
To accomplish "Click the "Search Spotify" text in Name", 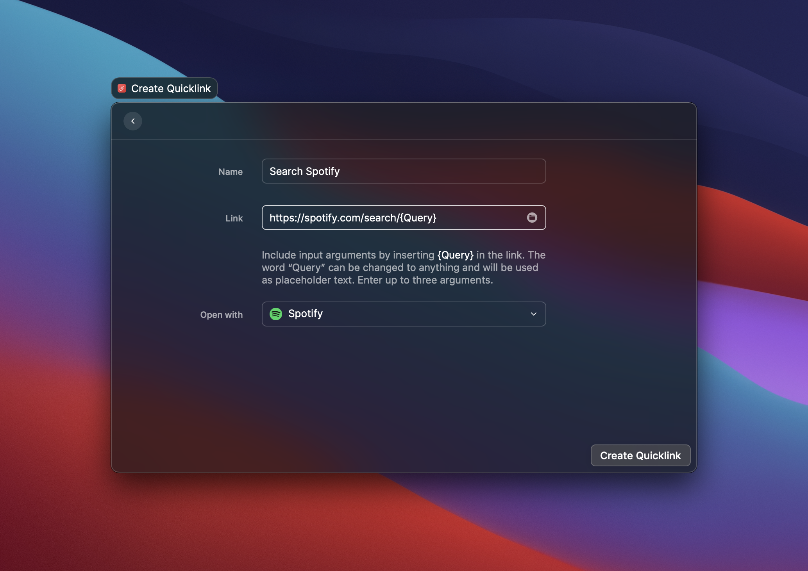I will pos(304,171).
